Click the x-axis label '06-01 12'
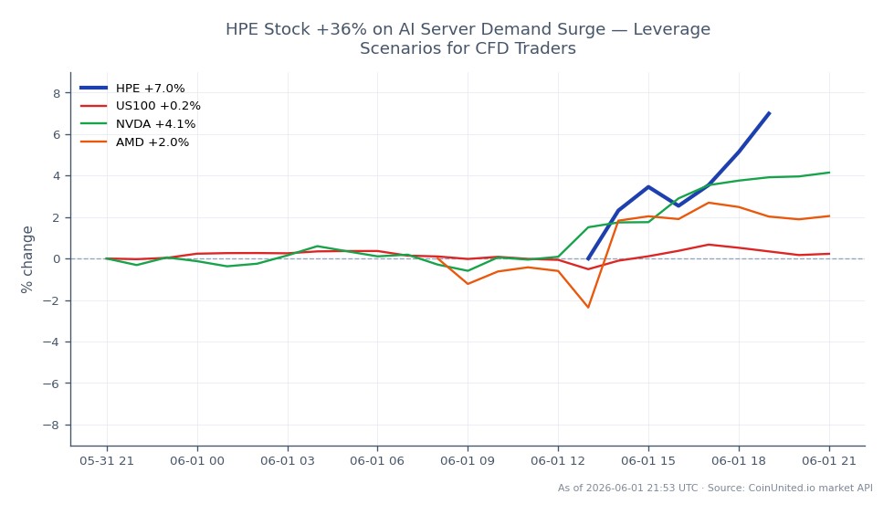This screenshot has height=515, width=894. pyautogui.click(x=558, y=461)
